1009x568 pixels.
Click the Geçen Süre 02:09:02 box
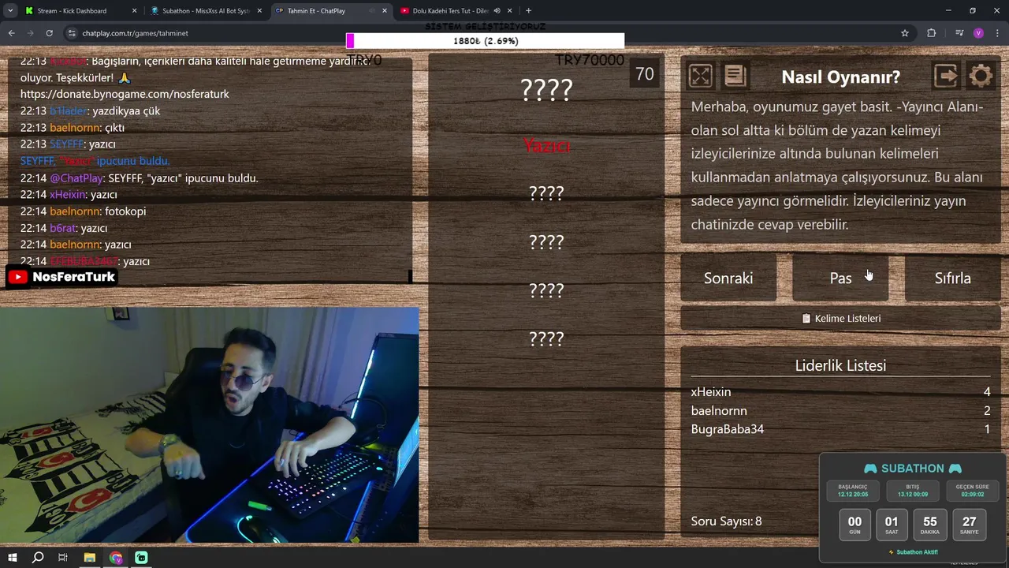972,491
